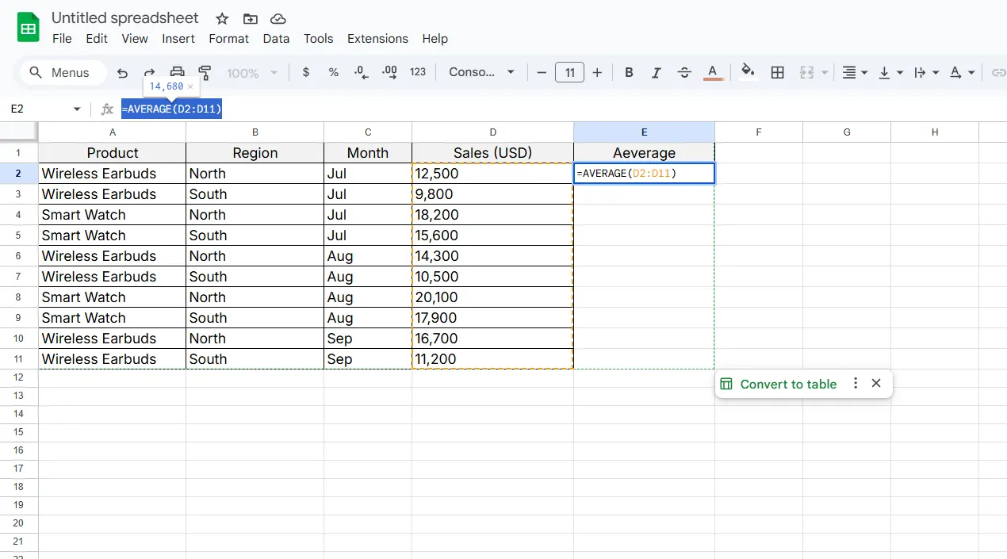Screen dimensions: 1007x559
Task: Dismiss the Convert to table suggestion
Action: (876, 384)
